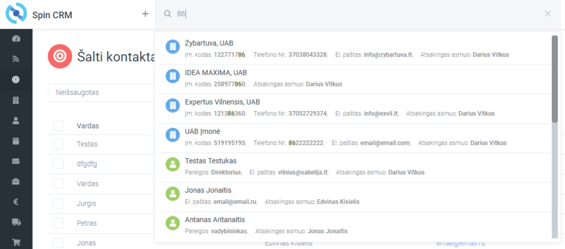This screenshot has height=249, width=565.
Task: Open the cold contacts target icon in sidebar
Action: pyautogui.click(x=16, y=80)
